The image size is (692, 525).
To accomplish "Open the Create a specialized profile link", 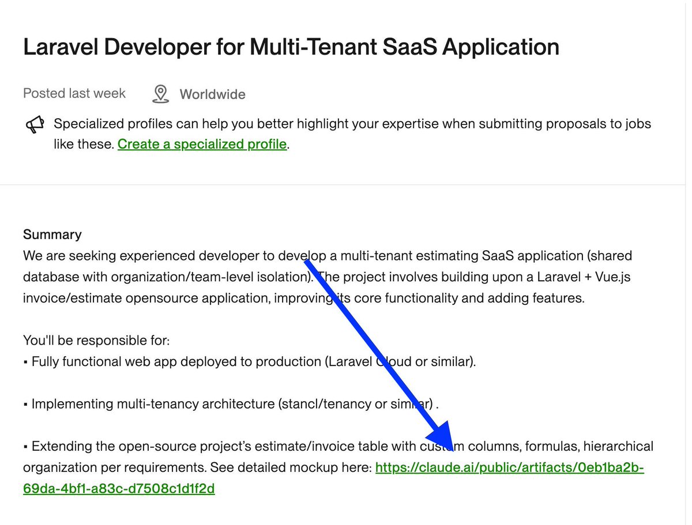I will pos(202,144).
